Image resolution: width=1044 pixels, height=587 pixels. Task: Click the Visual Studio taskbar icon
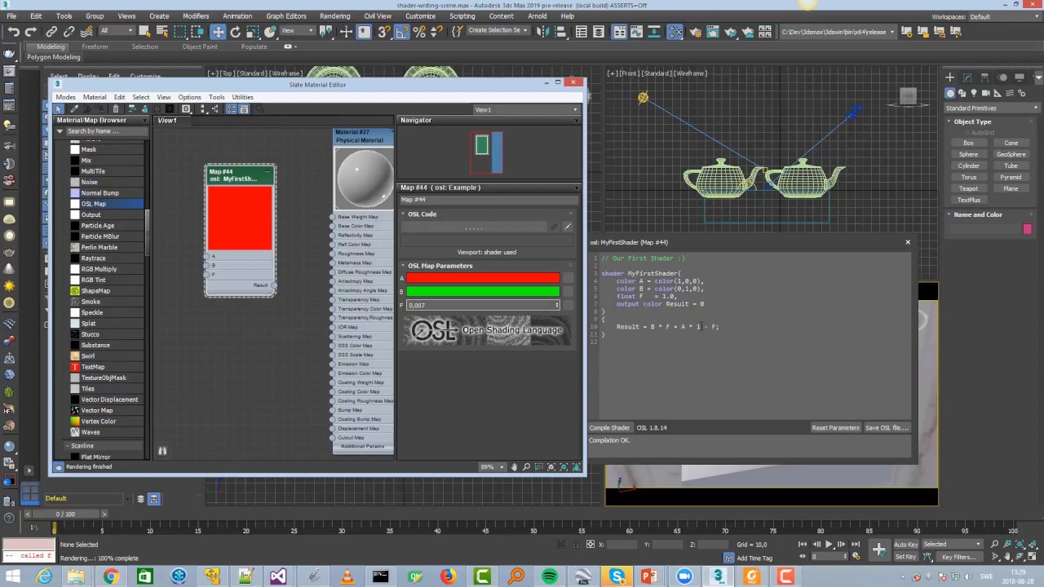(x=278, y=576)
